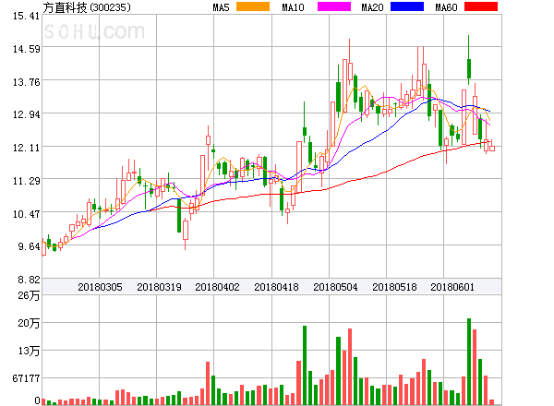Click the 20180418 date label
The width and height of the screenshot is (554, 406).
click(x=276, y=287)
